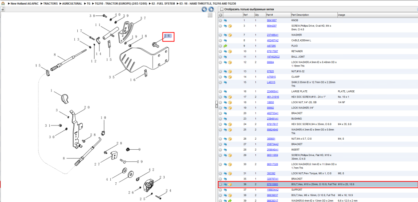Enable 'Отобразить только выбранные метки' checkbox
The height and width of the screenshot is (202, 418).
[x=221, y=9]
